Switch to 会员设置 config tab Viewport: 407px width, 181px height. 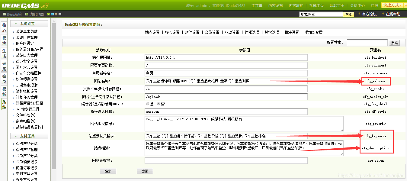pos(212,32)
